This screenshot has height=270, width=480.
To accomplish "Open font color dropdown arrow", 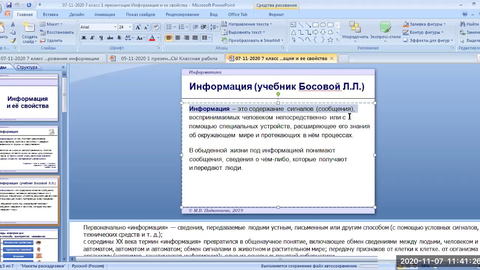I will point(158,38).
